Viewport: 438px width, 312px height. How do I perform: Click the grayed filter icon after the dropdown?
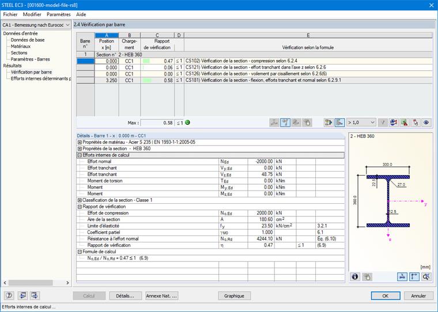(x=383, y=123)
